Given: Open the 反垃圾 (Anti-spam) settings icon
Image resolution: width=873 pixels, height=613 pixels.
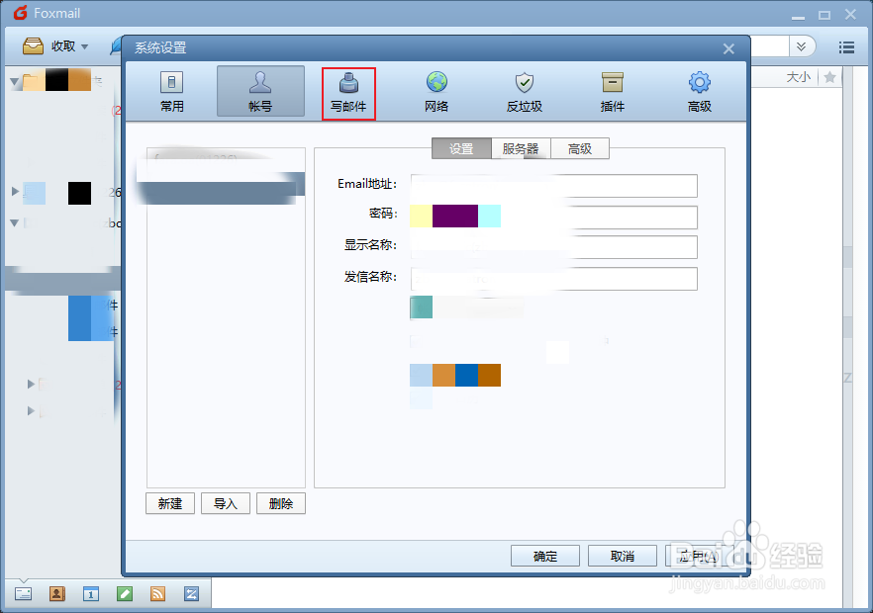Looking at the screenshot, I should click(x=524, y=92).
